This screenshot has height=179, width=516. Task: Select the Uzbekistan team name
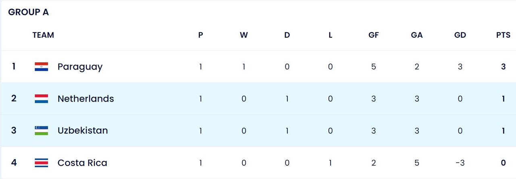[83, 130]
